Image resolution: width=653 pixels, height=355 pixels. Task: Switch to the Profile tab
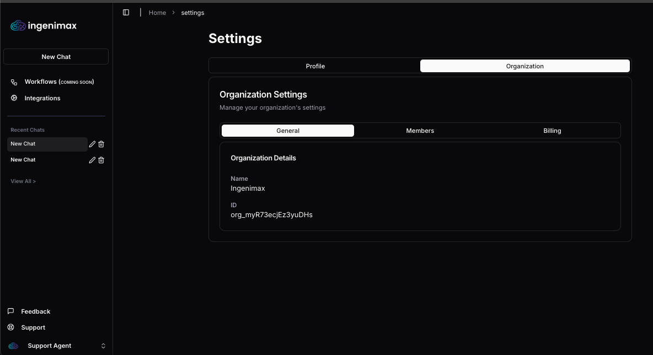click(x=315, y=66)
